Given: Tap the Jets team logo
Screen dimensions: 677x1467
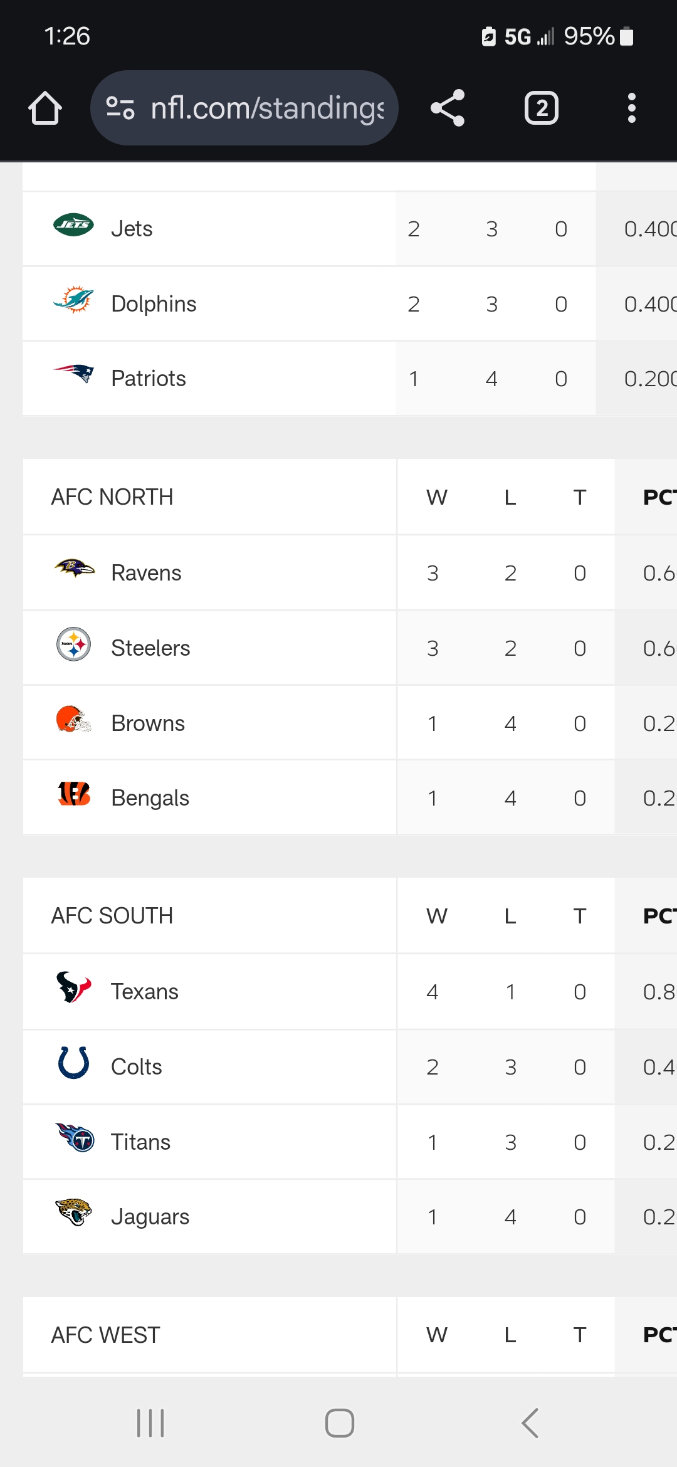Looking at the screenshot, I should 74,224.
